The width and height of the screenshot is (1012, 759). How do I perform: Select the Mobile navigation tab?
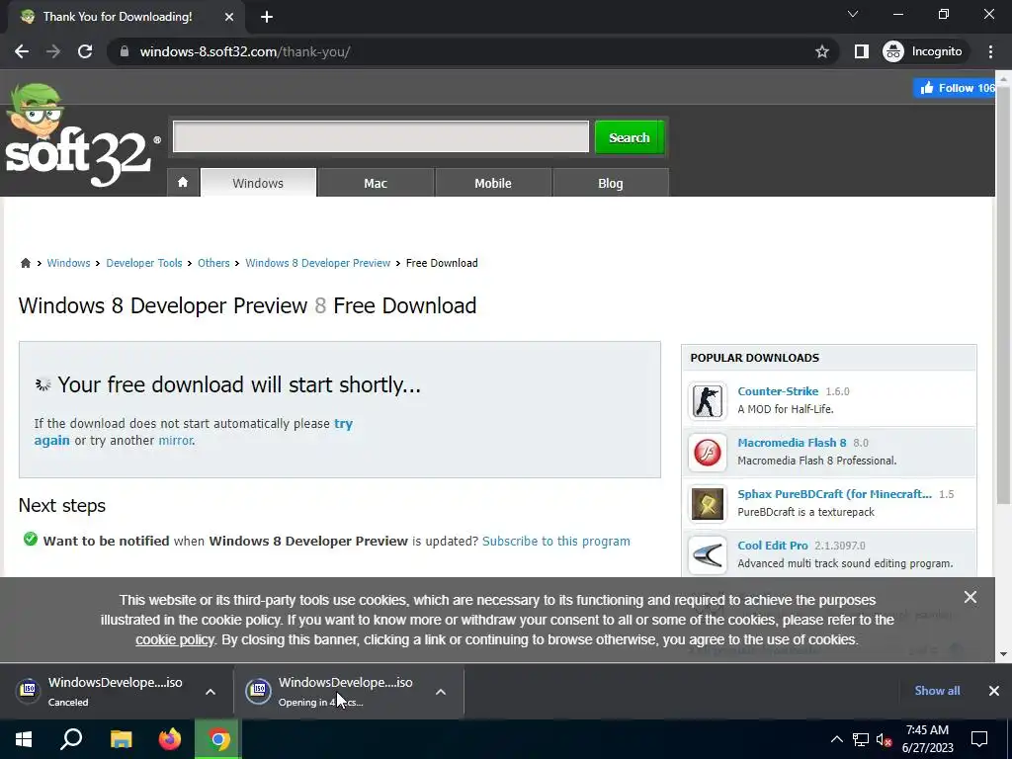pos(493,183)
